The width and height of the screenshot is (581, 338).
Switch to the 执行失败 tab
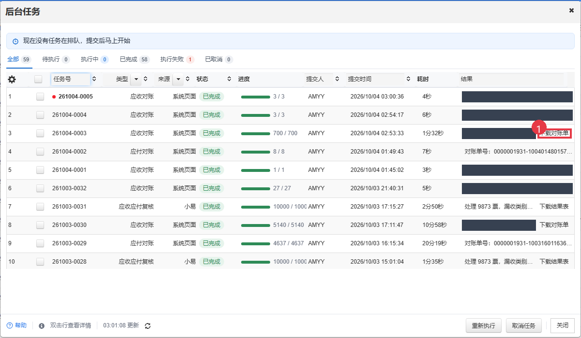[x=177, y=59]
